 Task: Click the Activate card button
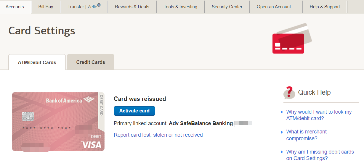[134, 111]
